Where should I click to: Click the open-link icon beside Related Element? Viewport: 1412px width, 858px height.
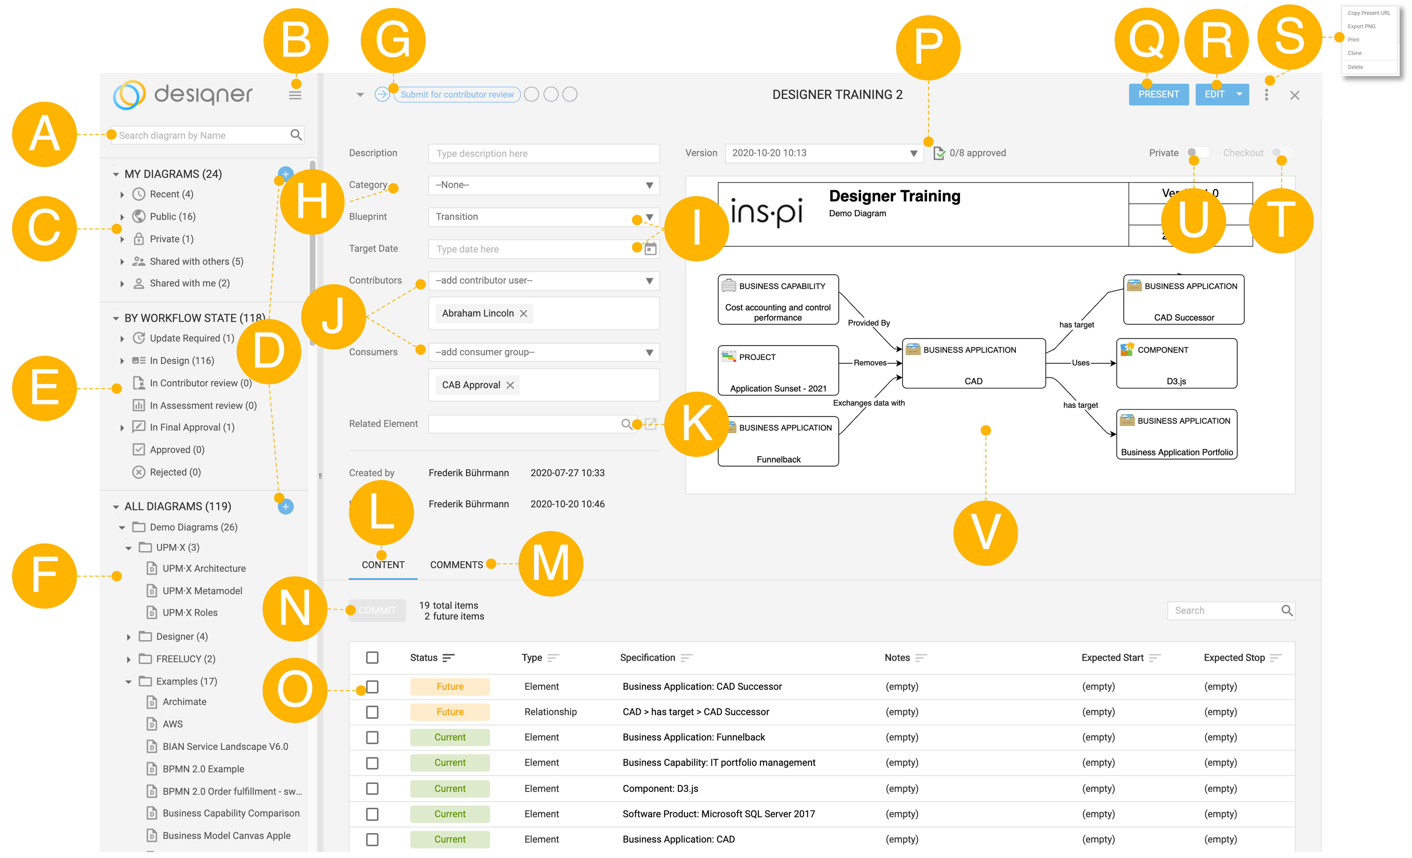[651, 424]
